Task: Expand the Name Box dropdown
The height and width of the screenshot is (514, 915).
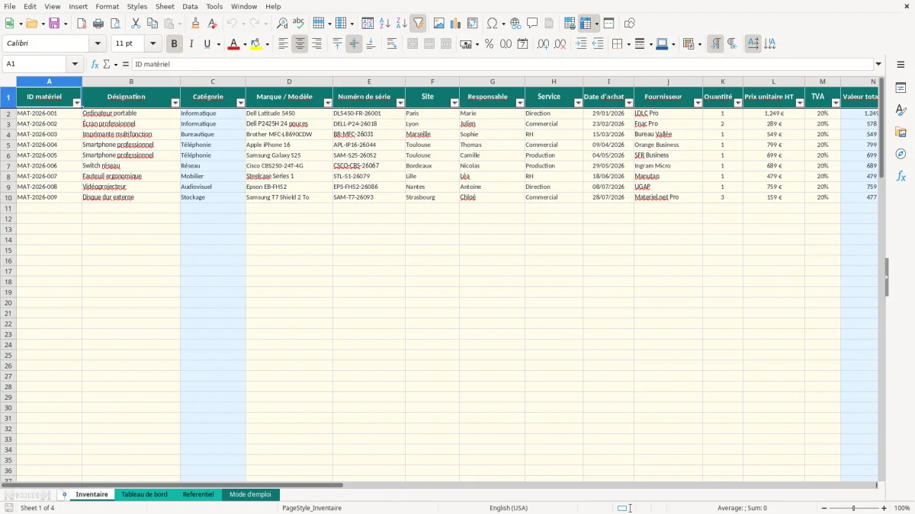Action: click(75, 65)
